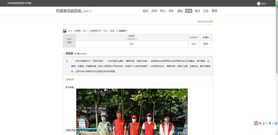Open the Sogou toolbox grid icon
This screenshot has width=278, height=135.
(276, 123)
